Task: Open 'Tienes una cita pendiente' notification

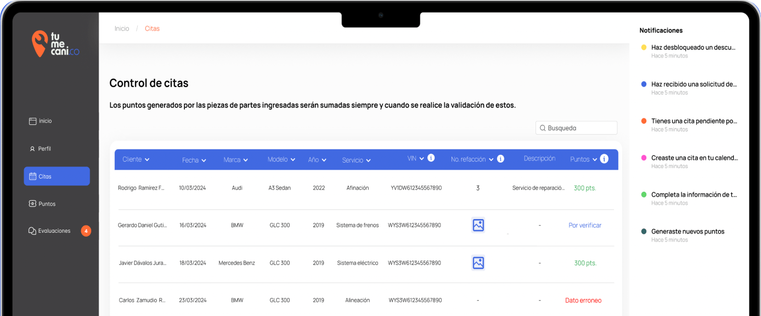Action: (x=694, y=121)
